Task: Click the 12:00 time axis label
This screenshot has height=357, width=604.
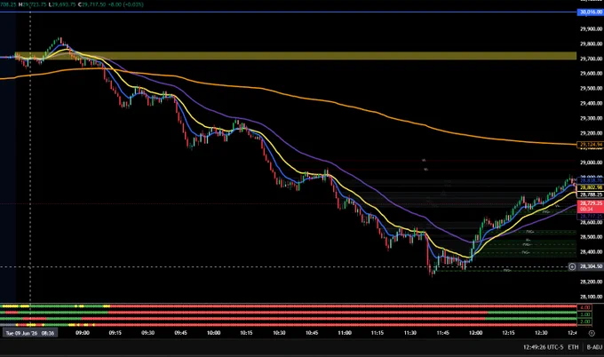Action: [x=475, y=333]
